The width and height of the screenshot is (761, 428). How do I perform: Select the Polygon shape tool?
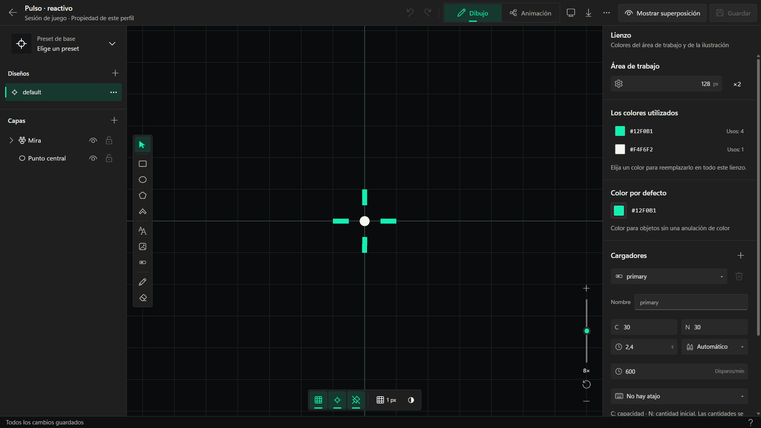pos(143,195)
